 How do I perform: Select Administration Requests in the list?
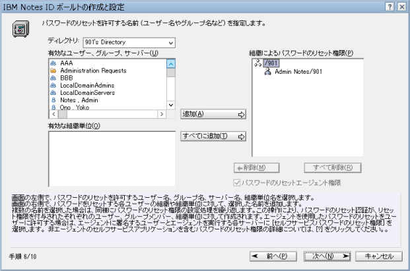[x=93, y=71]
